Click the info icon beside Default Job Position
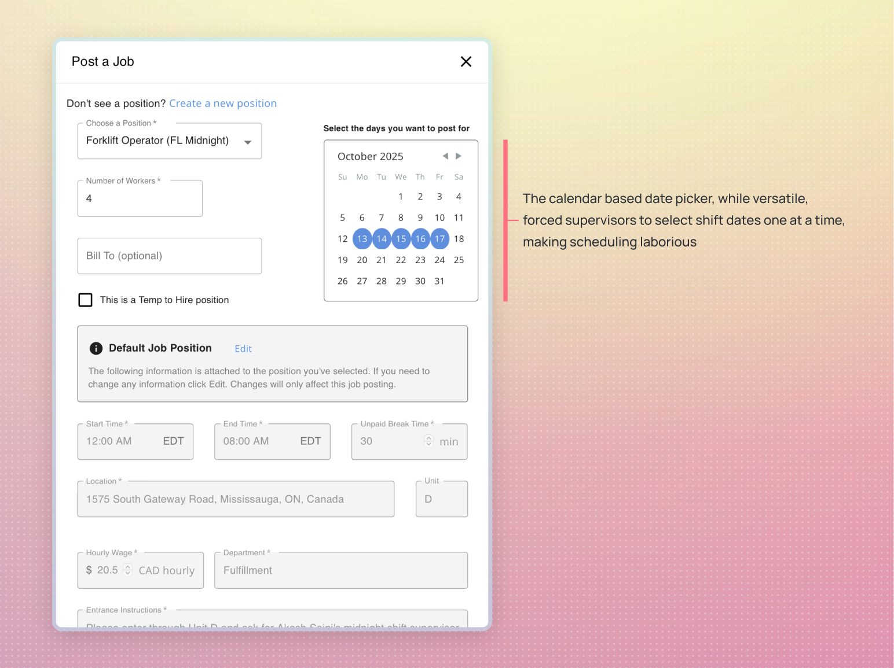This screenshot has height=668, width=894. [x=96, y=348]
